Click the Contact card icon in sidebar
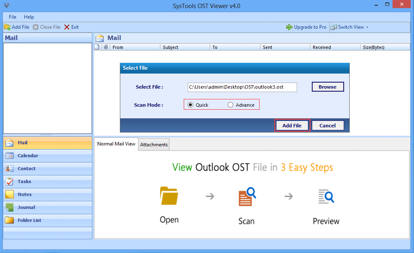The image size is (414, 253). pyautogui.click(x=9, y=168)
